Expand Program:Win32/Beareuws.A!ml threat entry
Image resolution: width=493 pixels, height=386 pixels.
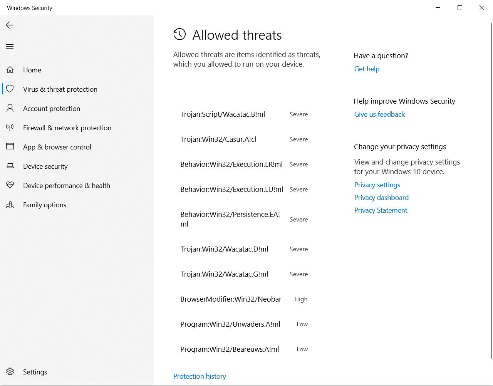point(244,349)
